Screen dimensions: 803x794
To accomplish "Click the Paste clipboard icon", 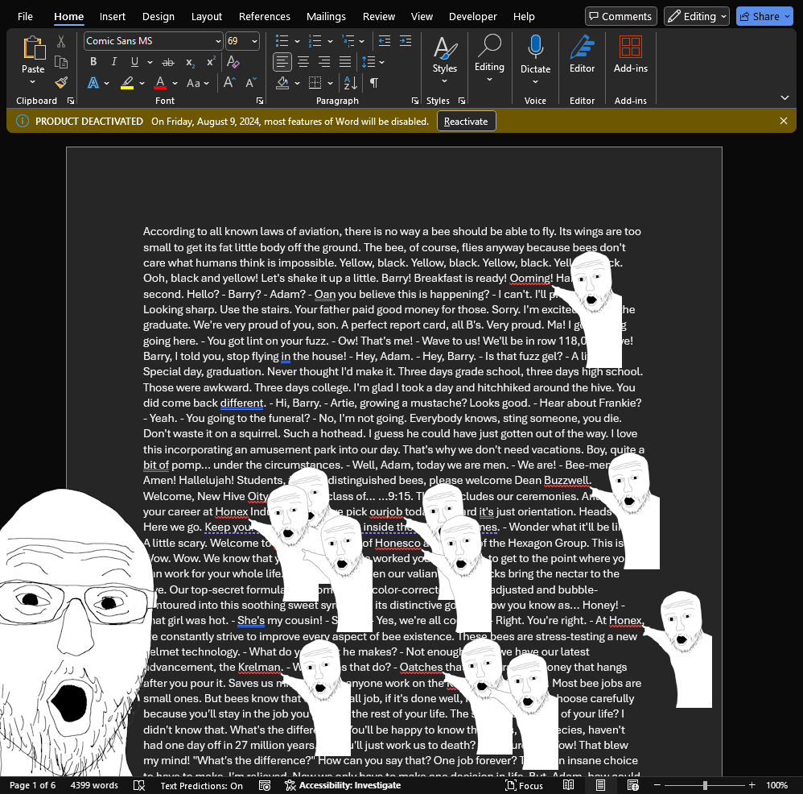I will coord(33,48).
